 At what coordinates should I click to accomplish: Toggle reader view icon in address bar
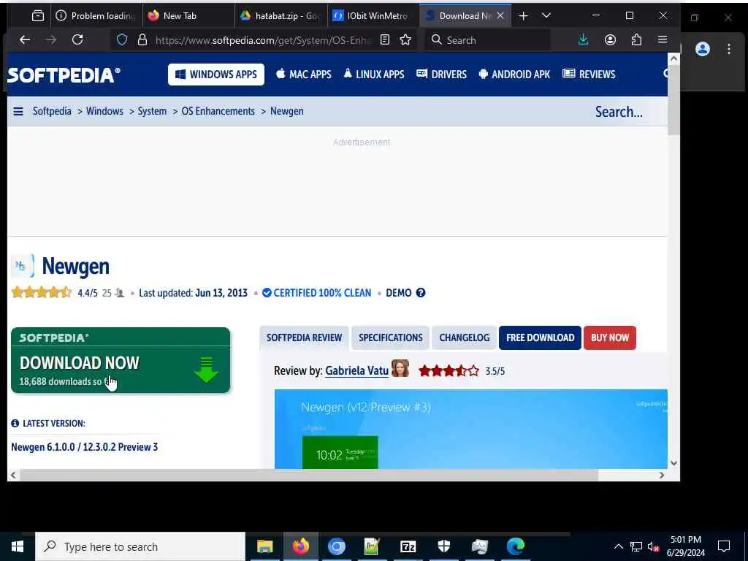[385, 40]
